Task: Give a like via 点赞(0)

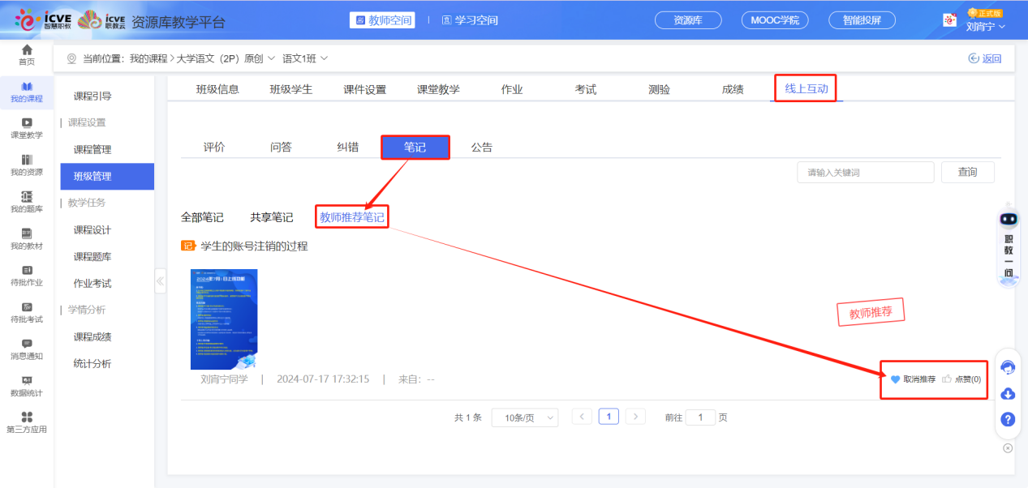Action: [x=963, y=379]
